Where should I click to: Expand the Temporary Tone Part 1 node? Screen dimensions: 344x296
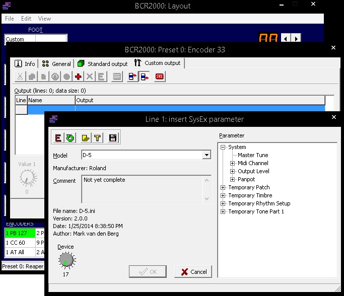pos(223,212)
